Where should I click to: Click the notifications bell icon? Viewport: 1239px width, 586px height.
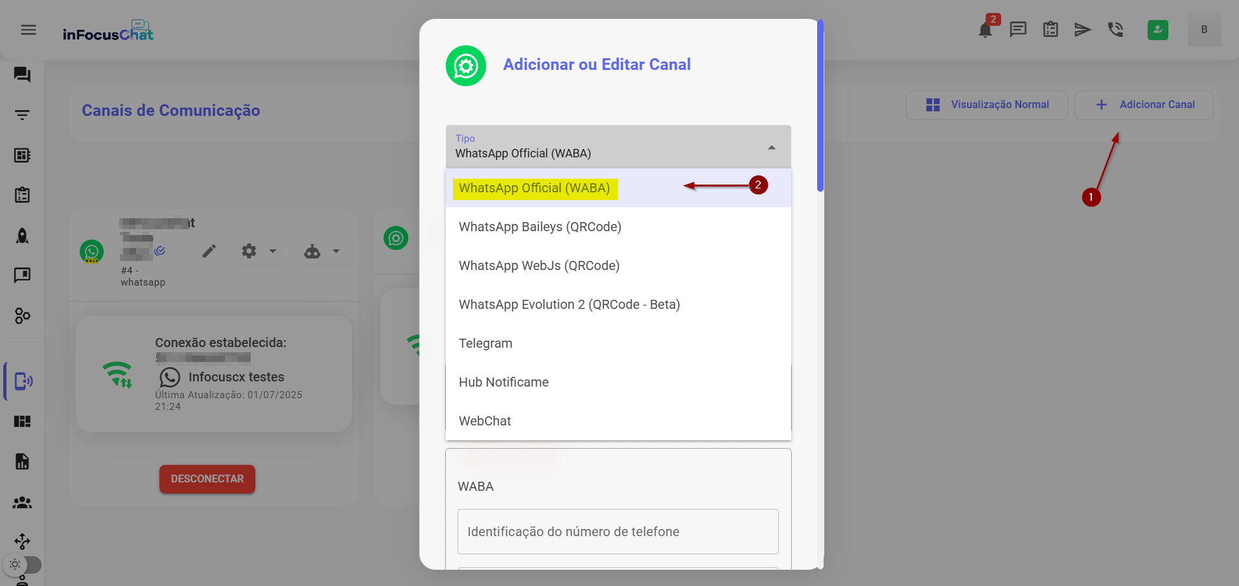(985, 30)
